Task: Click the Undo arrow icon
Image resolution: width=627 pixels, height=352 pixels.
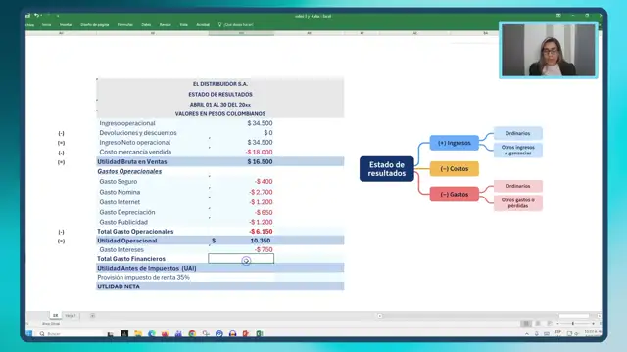Action: [x=36, y=16]
